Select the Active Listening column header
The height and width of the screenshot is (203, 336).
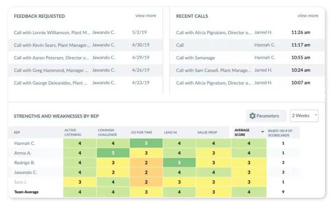pos(73,132)
